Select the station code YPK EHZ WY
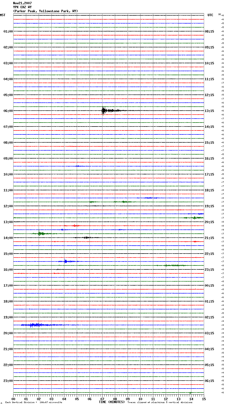225x406 pixels. pos(22,7)
